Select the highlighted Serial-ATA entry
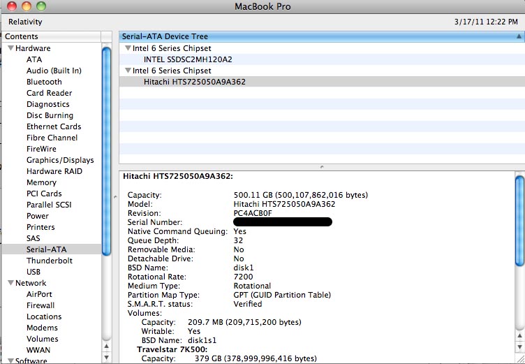 52,249
